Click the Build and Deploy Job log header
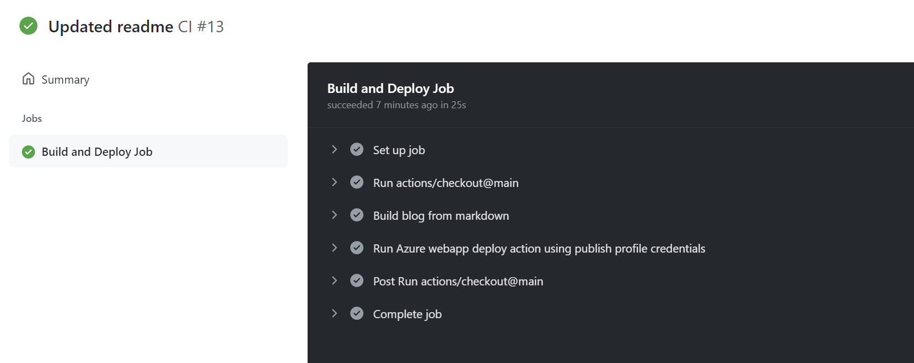Image resolution: width=914 pixels, height=363 pixels. pos(390,88)
